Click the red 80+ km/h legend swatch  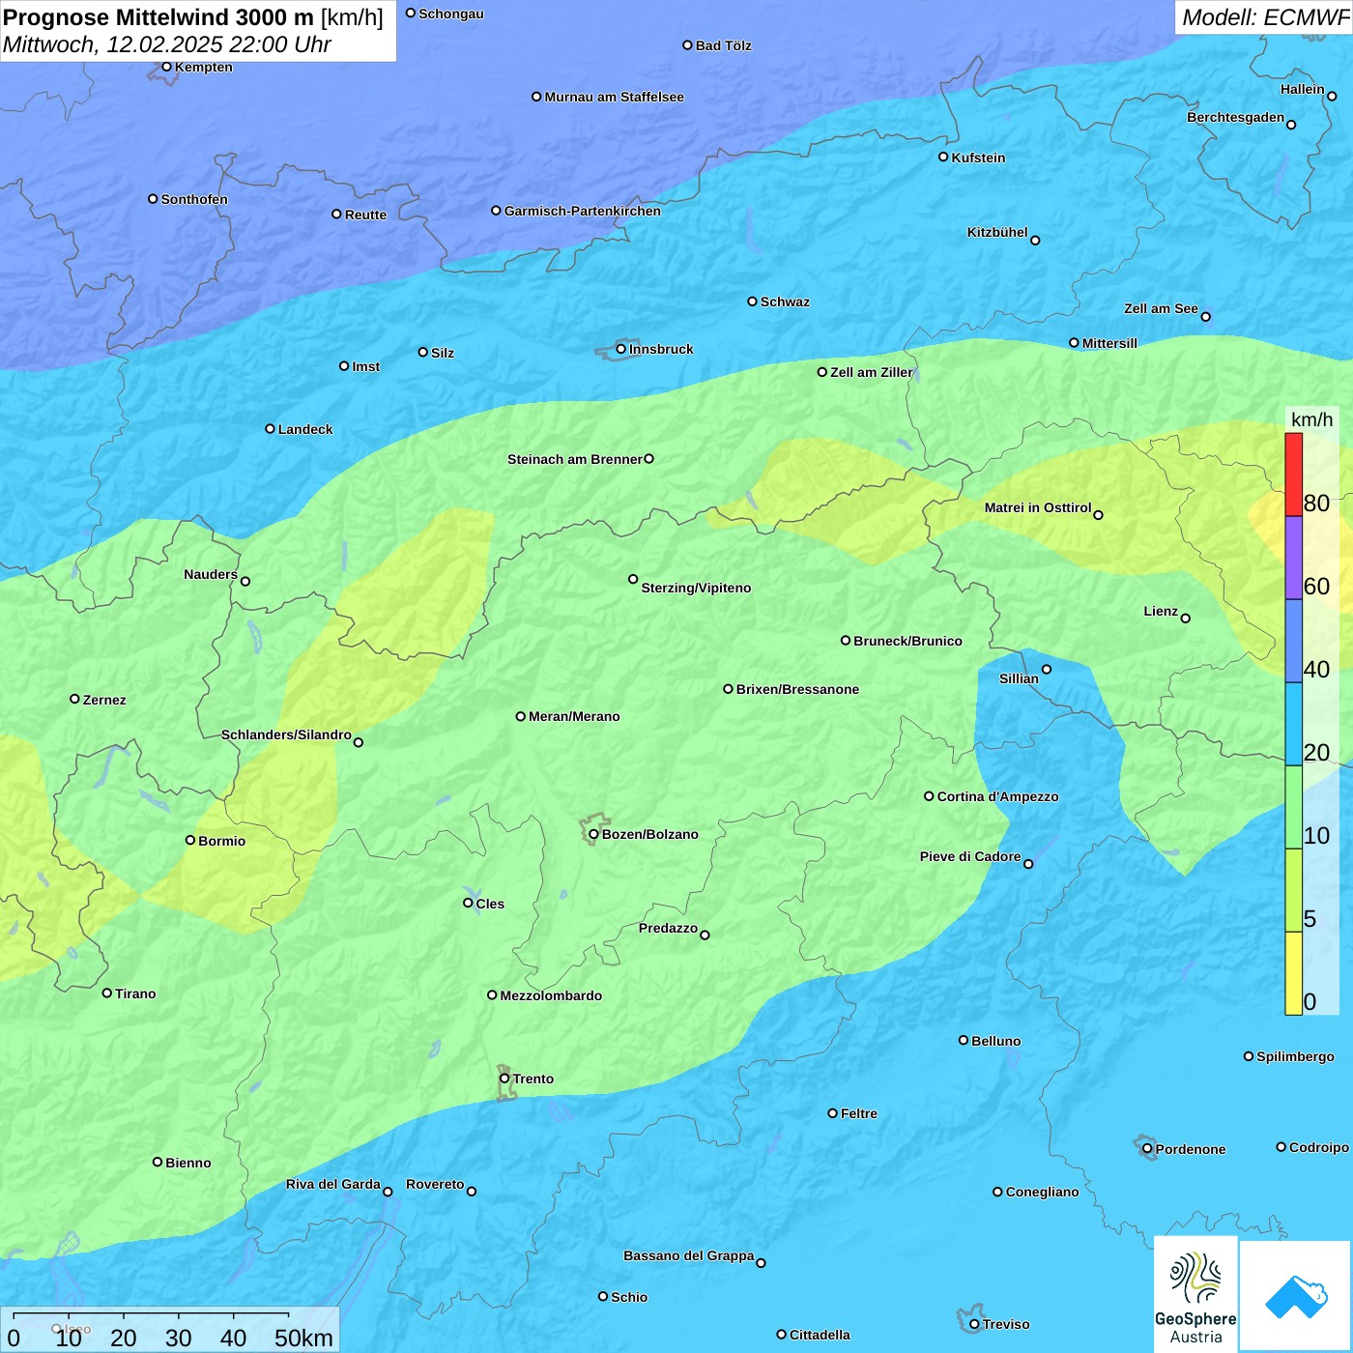point(1293,475)
